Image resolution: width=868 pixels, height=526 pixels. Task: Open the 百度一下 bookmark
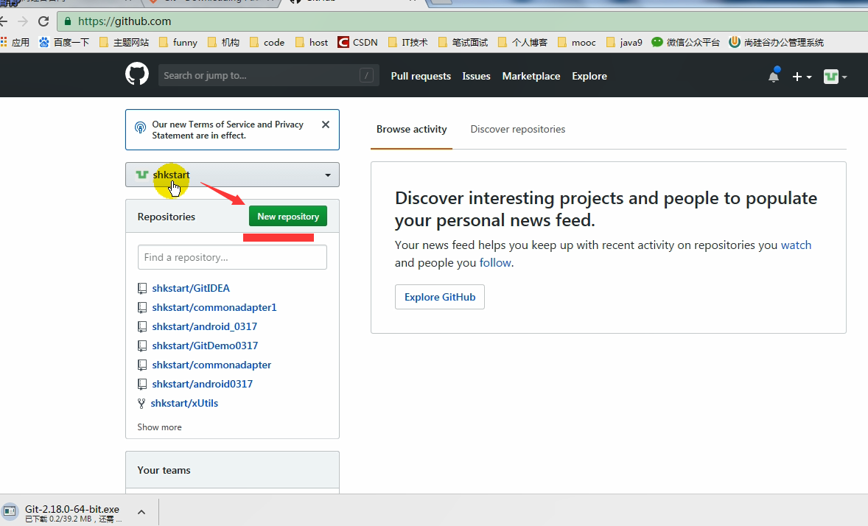[x=63, y=42]
